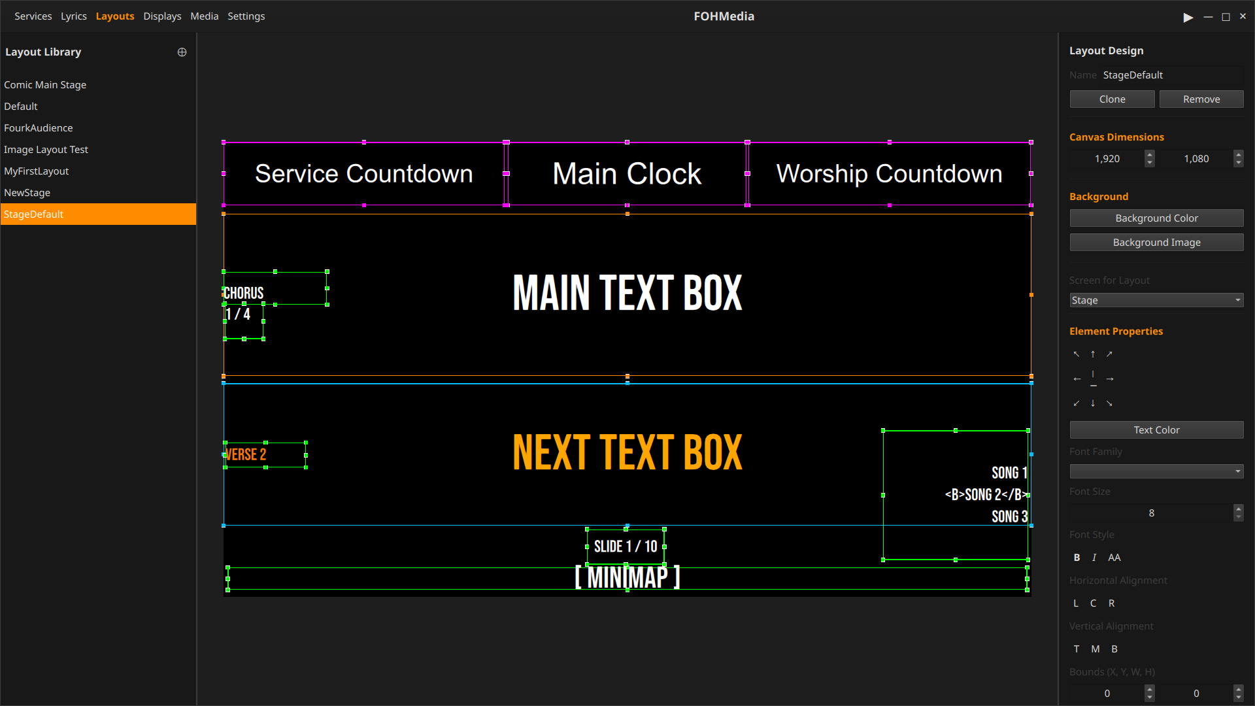Switch to the Layouts tab
The image size is (1255, 706).
(x=115, y=16)
